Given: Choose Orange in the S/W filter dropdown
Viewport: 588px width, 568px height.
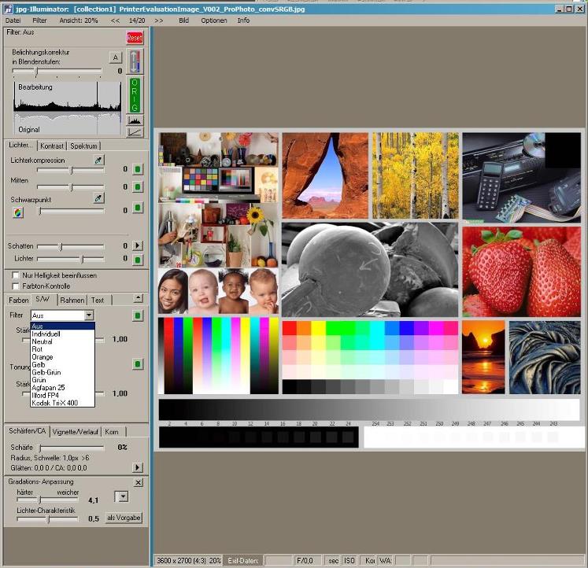Looking at the screenshot, I should click(43, 356).
